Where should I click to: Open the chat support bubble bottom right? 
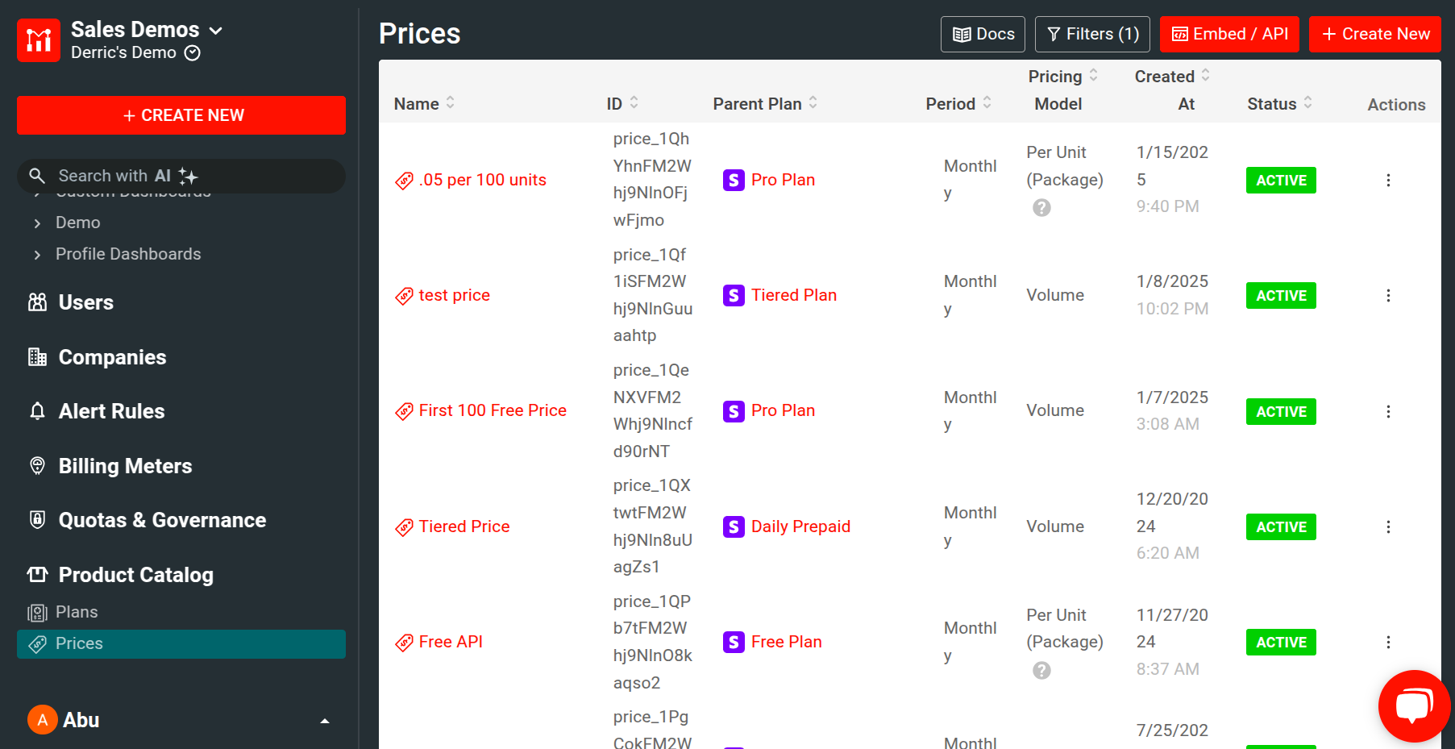(1415, 705)
